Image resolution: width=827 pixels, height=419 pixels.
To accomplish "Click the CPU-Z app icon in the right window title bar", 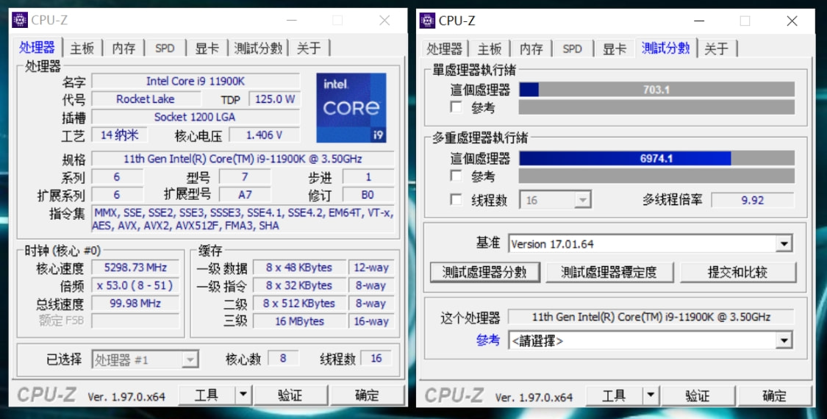I will tap(427, 20).
